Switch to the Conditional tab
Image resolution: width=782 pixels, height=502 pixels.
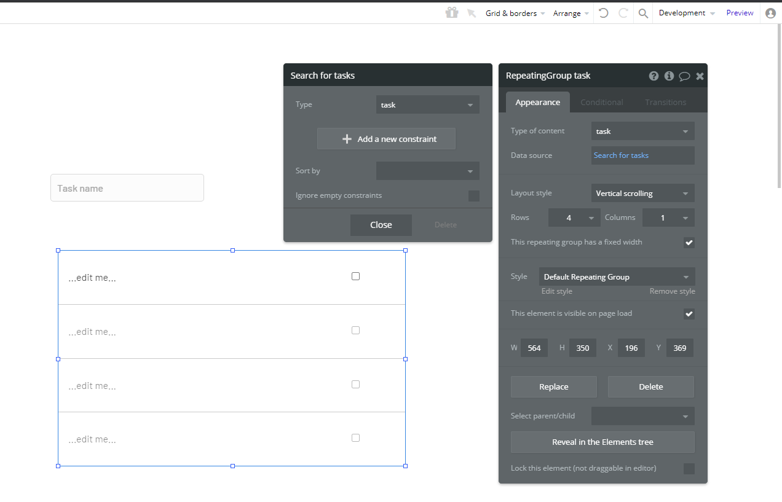click(601, 102)
